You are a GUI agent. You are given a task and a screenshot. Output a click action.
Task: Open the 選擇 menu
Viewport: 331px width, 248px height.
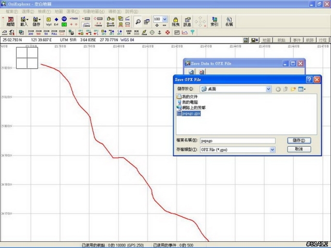(x=28, y=11)
